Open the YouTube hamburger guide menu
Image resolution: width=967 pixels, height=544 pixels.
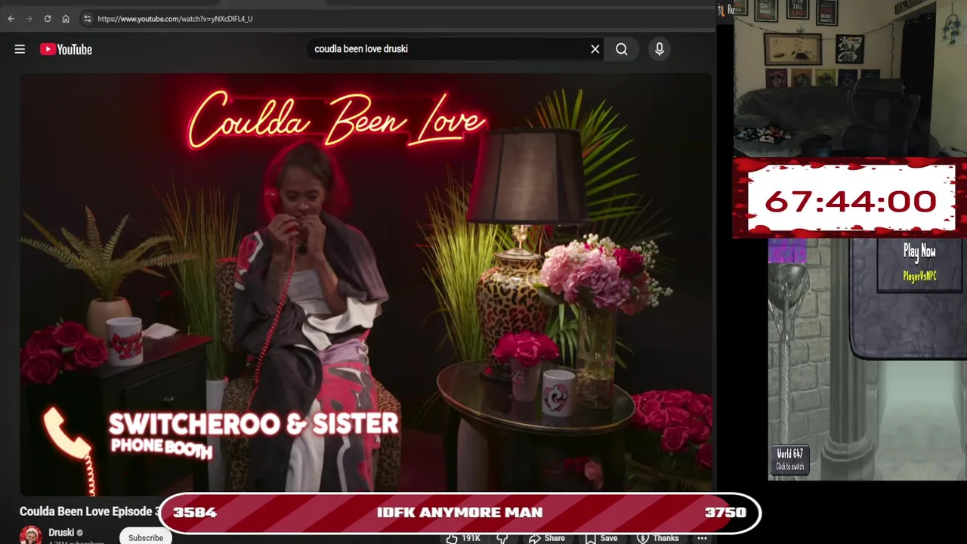coord(20,49)
